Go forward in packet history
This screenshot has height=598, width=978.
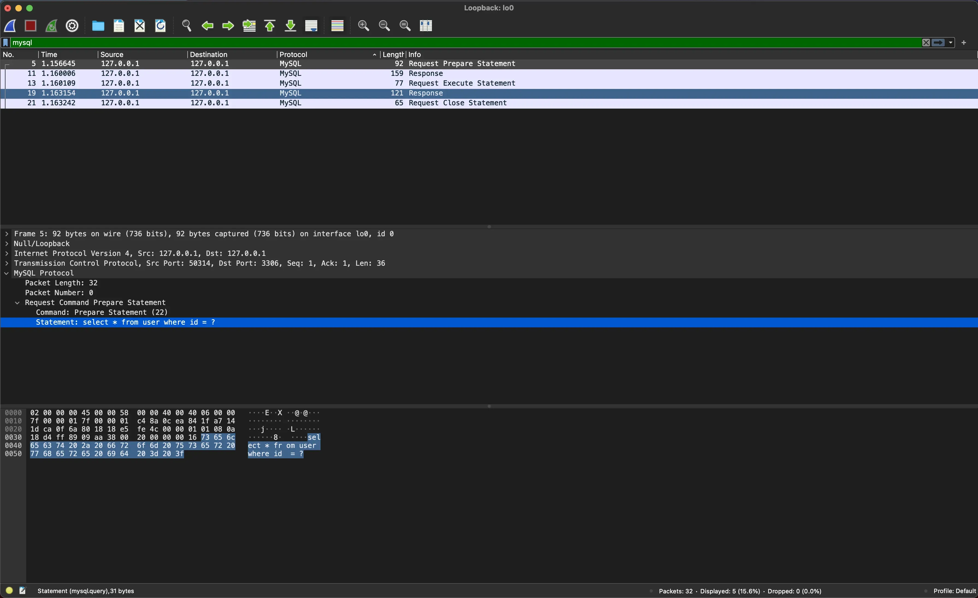(x=228, y=26)
